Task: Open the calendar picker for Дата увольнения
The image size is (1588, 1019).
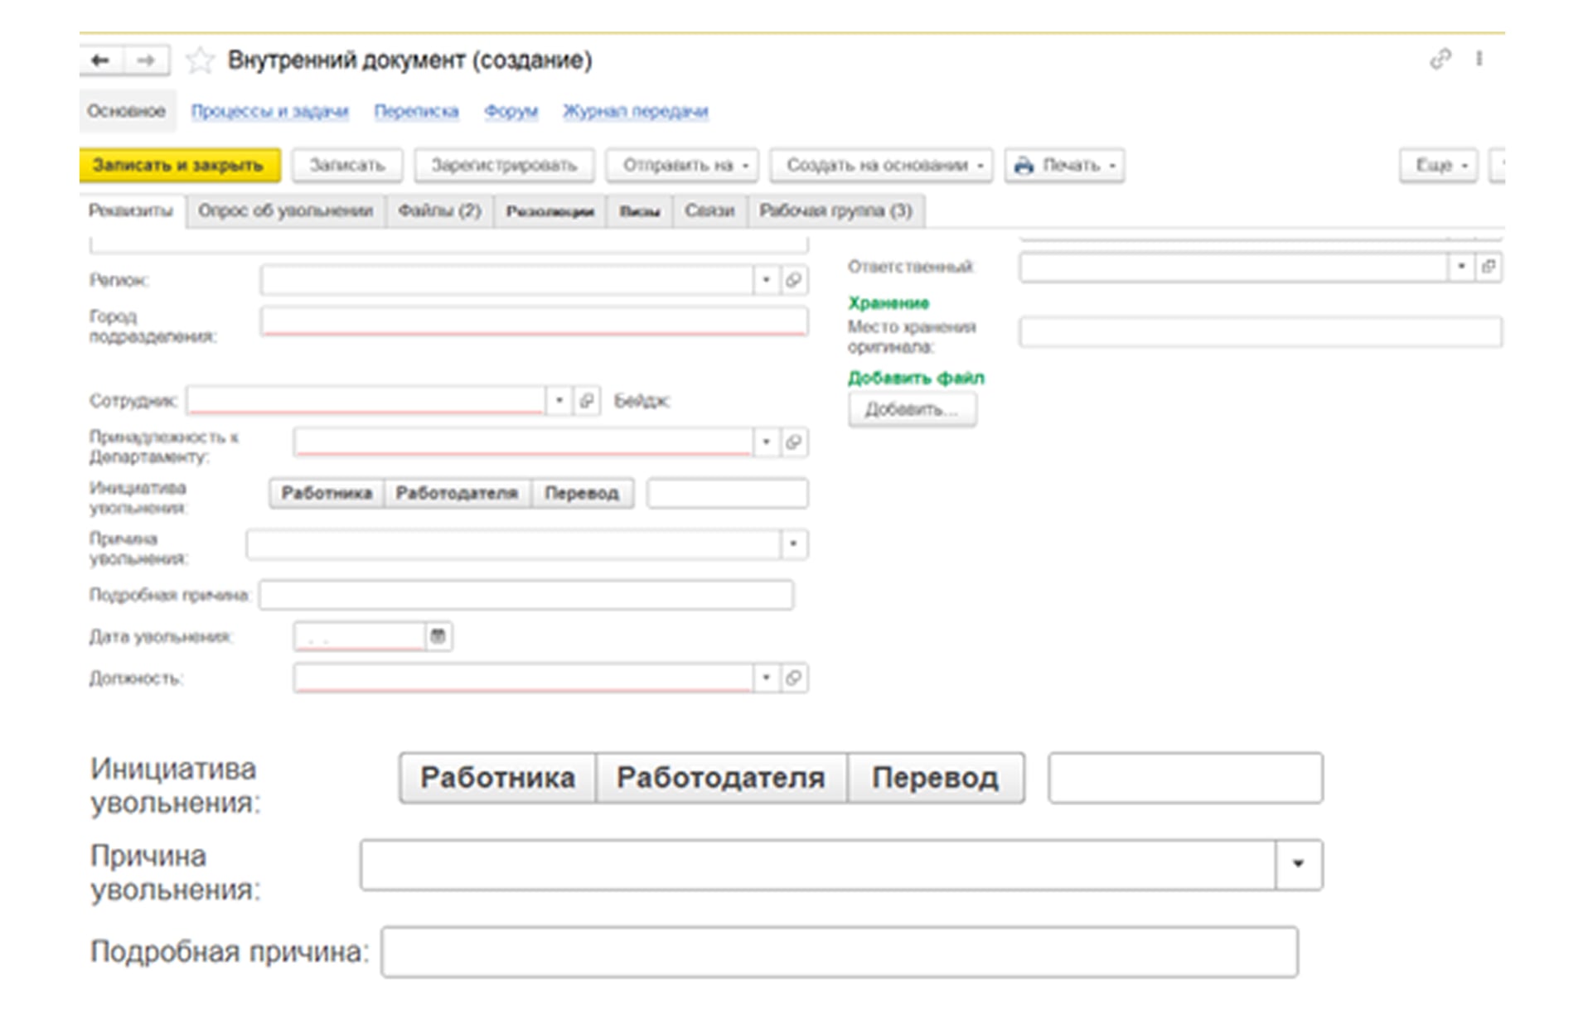Action: [x=440, y=636]
